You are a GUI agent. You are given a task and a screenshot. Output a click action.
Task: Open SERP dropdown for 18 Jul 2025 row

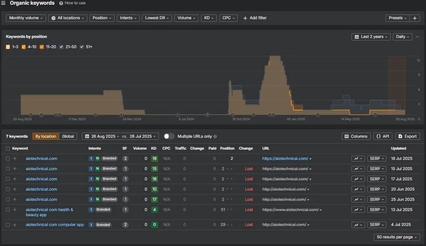coord(377,159)
